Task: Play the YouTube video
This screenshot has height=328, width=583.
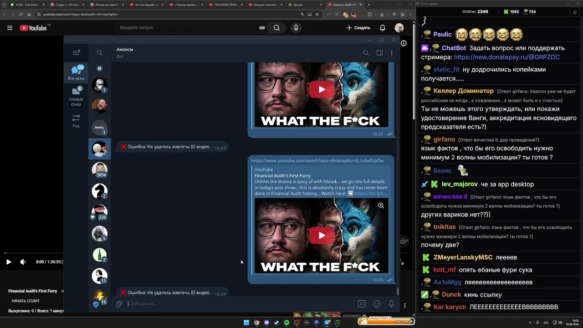Action: tap(8, 262)
